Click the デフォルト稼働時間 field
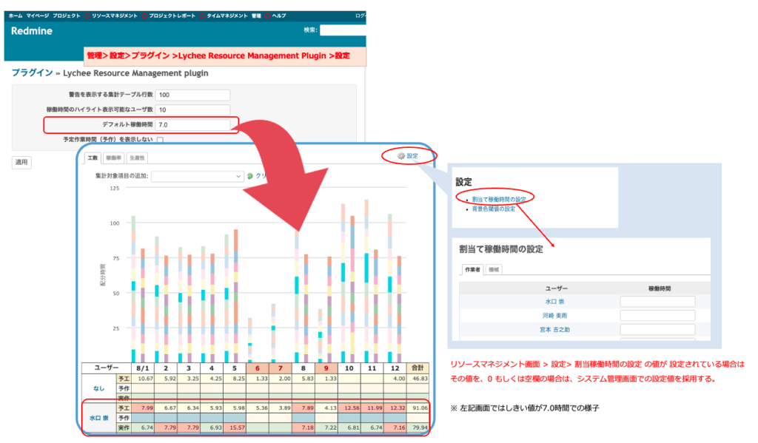 (x=192, y=125)
